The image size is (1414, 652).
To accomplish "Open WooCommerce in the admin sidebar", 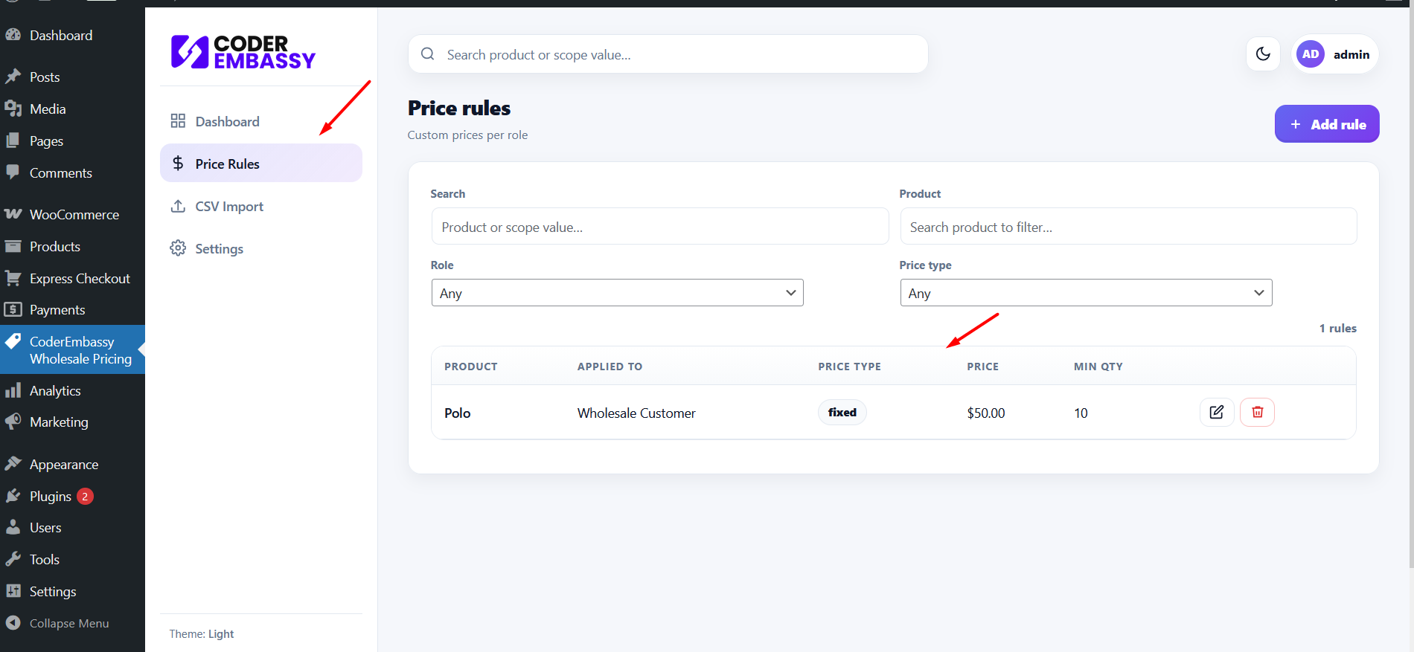I will pyautogui.click(x=74, y=214).
